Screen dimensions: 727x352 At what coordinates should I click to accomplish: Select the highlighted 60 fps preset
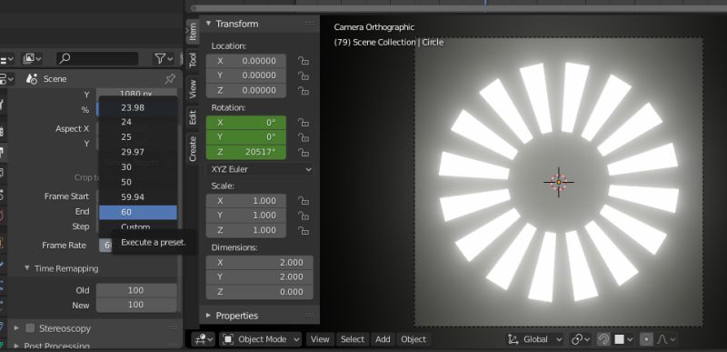(138, 213)
